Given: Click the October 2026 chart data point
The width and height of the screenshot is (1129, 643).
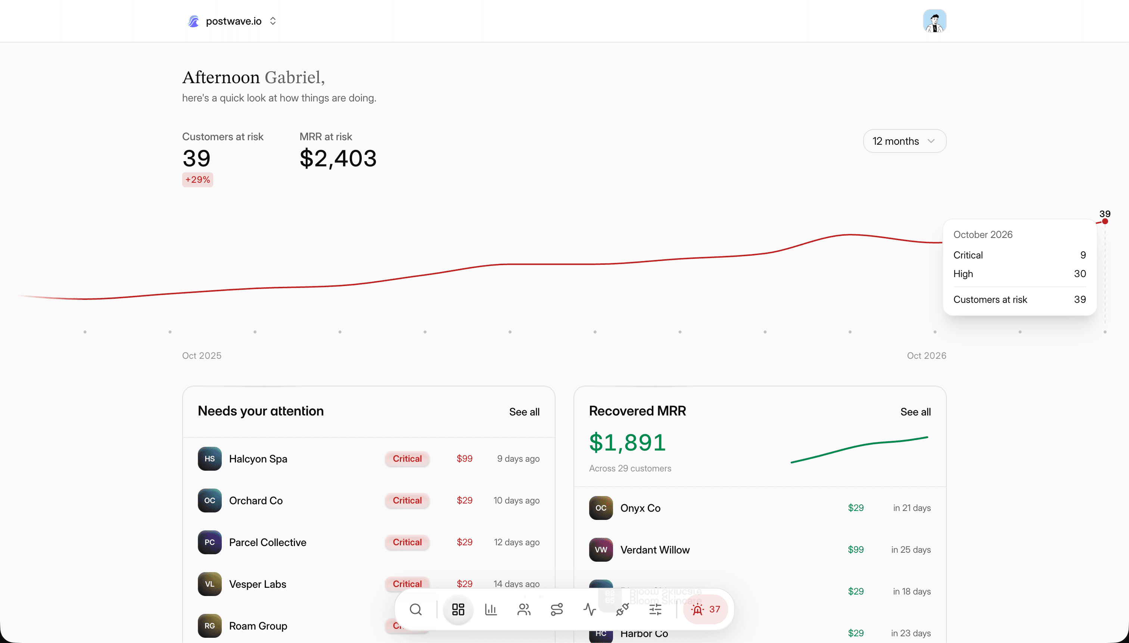Looking at the screenshot, I should 1105,221.
